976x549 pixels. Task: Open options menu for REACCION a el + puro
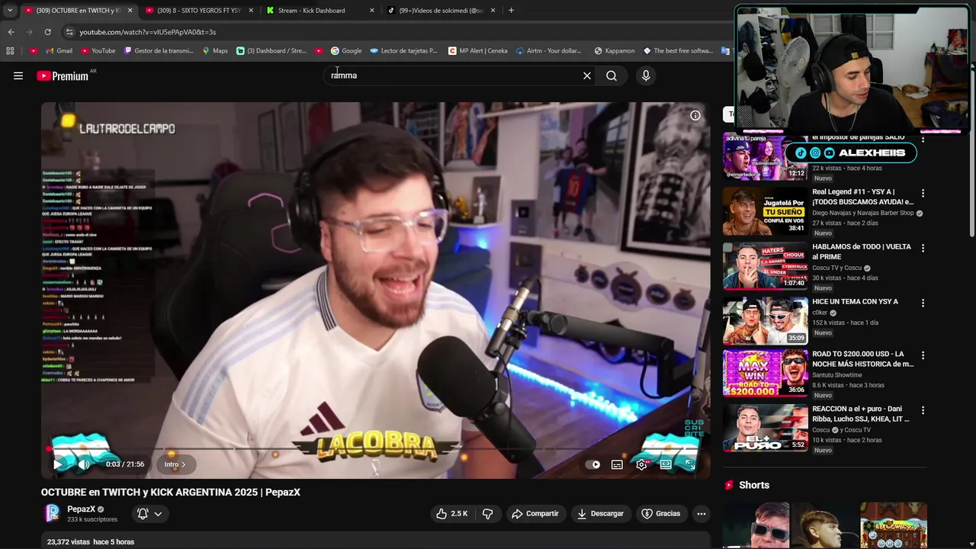tap(923, 410)
